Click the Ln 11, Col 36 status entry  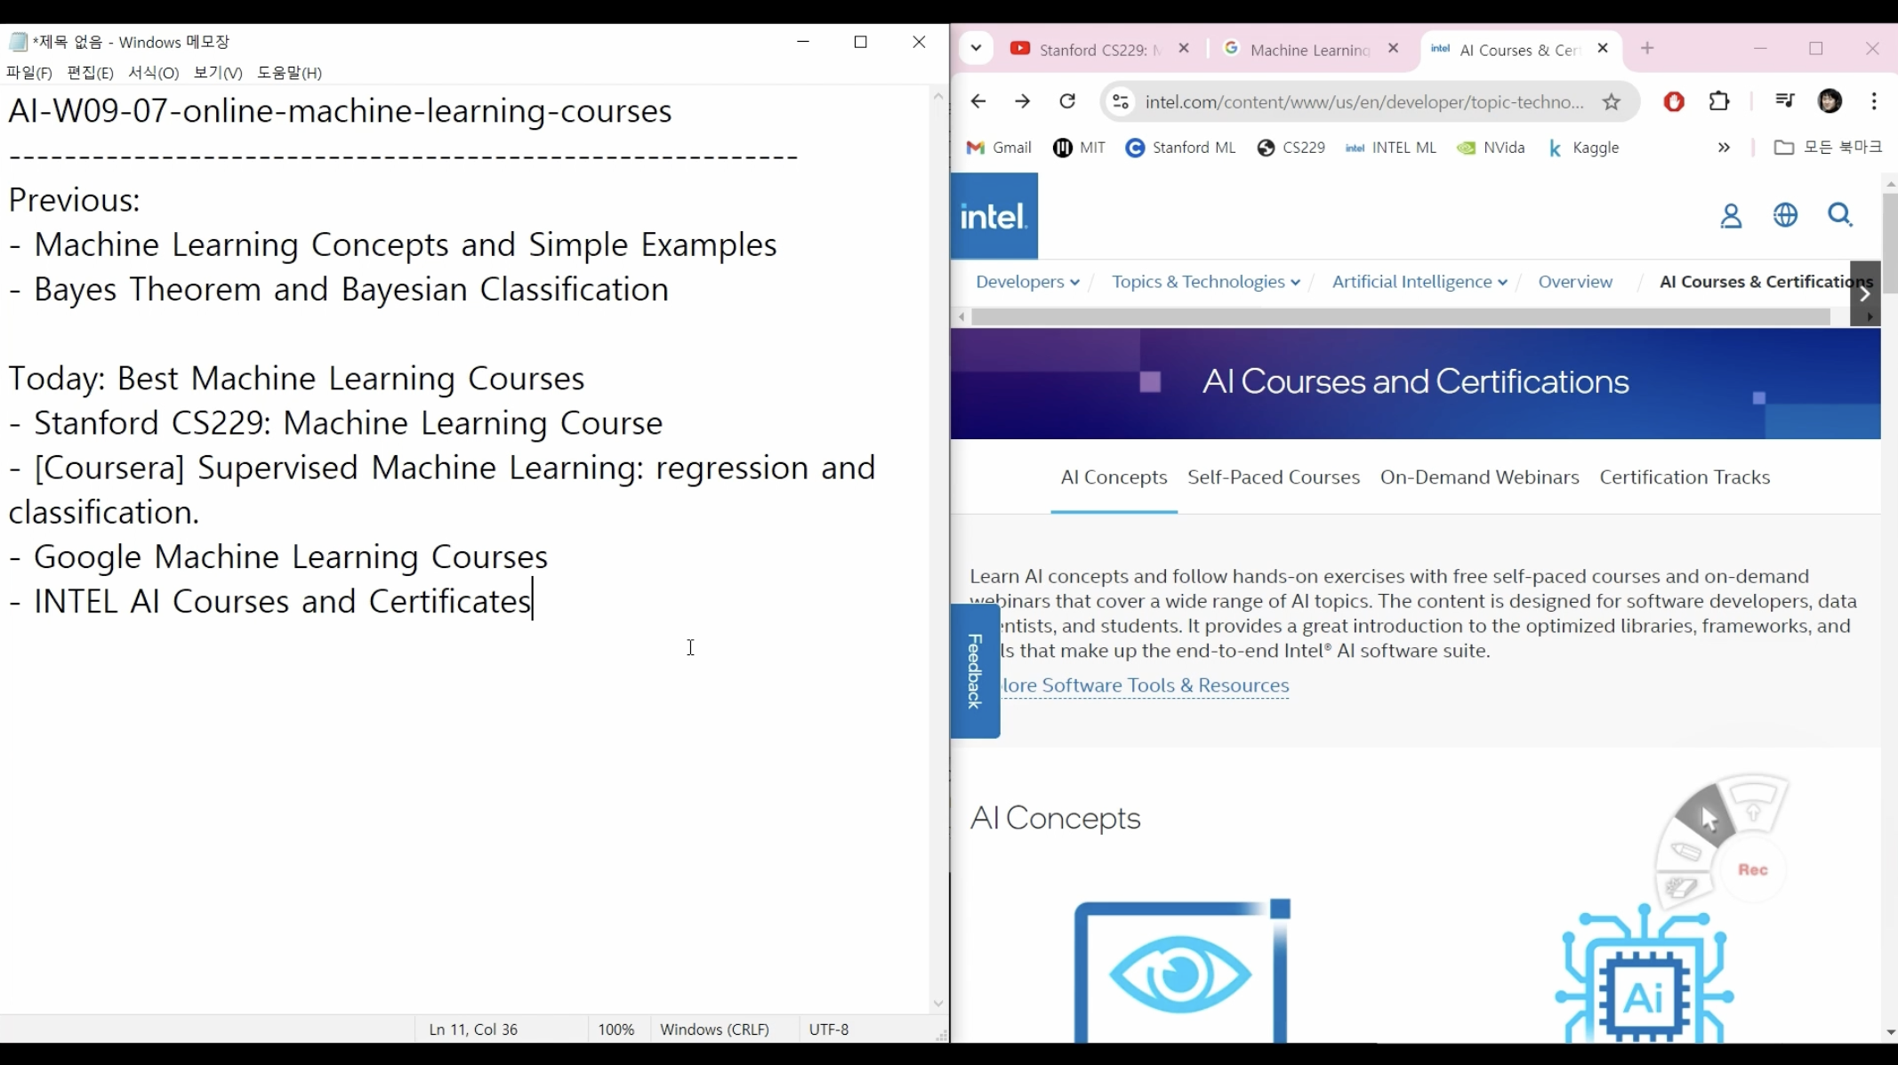[x=473, y=1029]
